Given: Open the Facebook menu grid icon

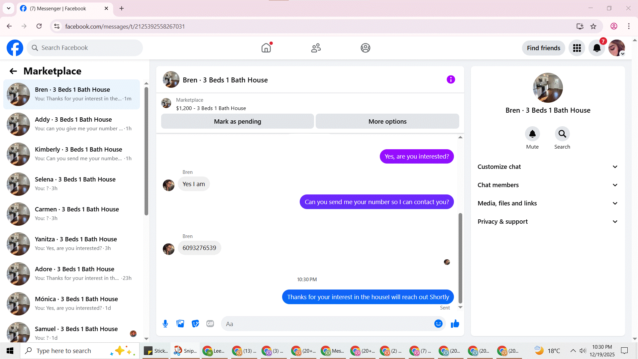Looking at the screenshot, I should tap(577, 48).
